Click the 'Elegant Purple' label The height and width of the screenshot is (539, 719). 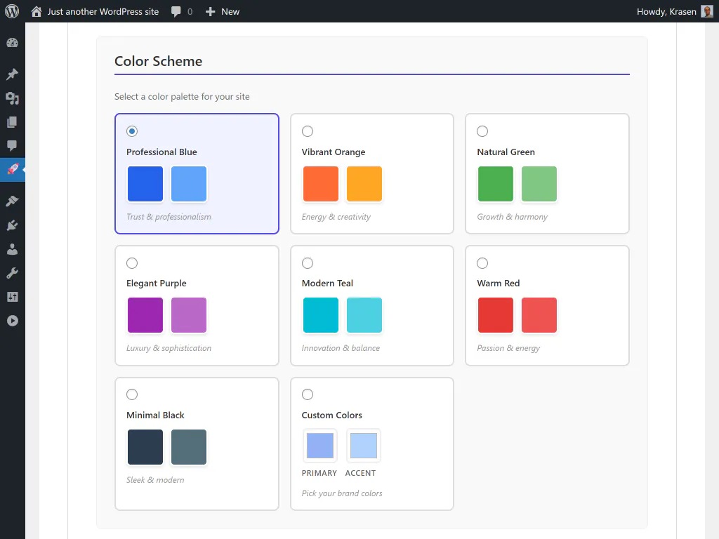point(157,284)
